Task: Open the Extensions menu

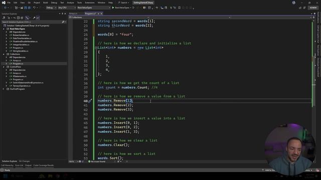Action: coord(90,2)
